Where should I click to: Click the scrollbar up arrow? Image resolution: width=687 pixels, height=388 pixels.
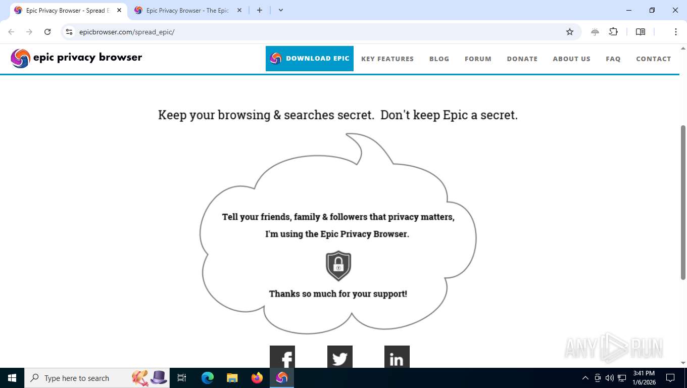683,47
